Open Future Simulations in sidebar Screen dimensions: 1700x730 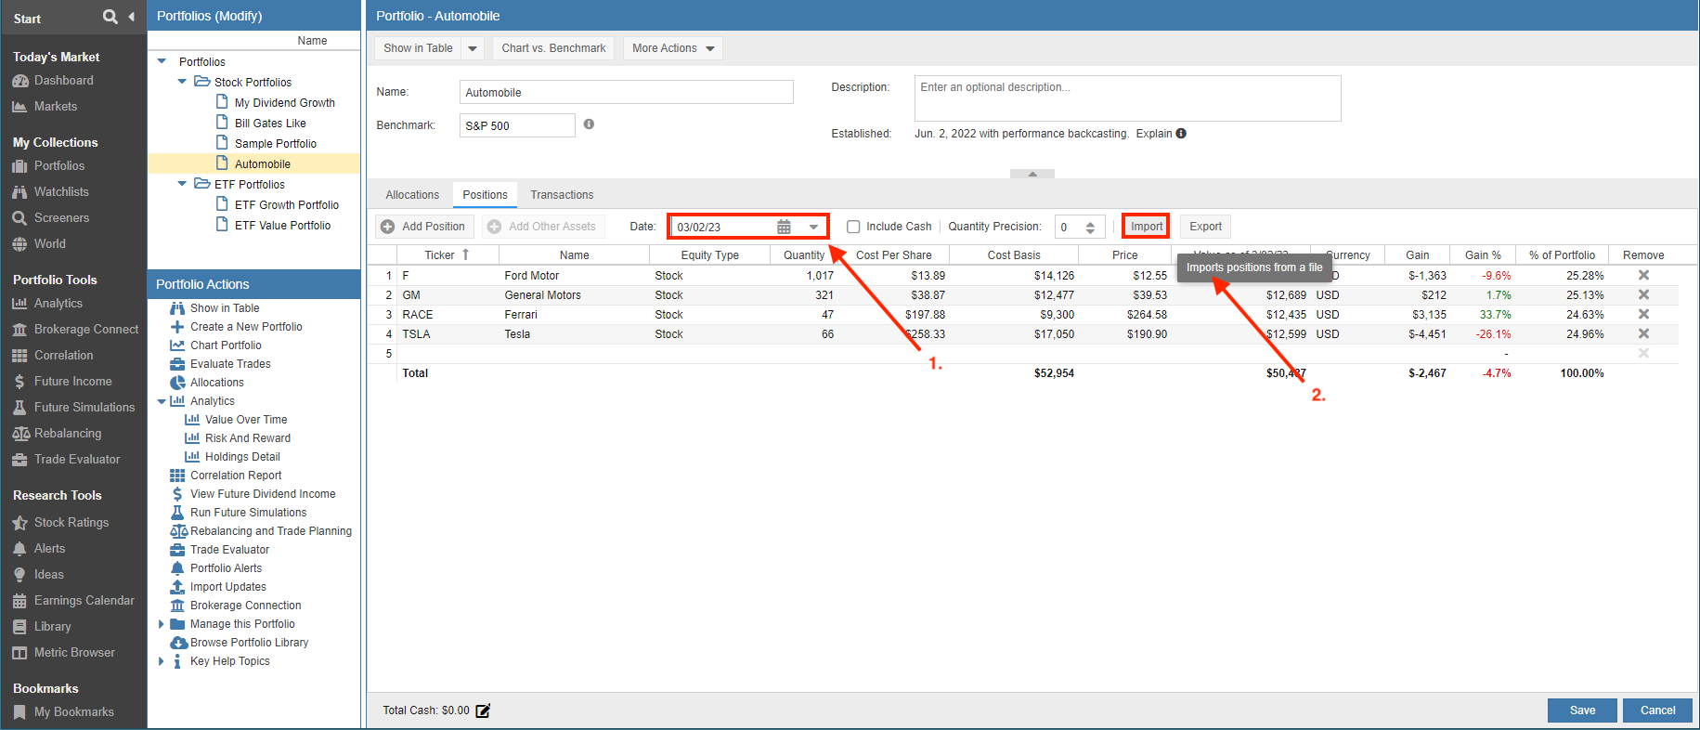pyautogui.click(x=84, y=408)
